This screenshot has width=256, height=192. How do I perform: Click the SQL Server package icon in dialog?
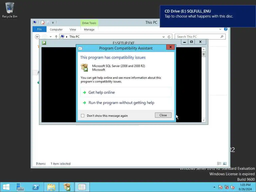[84, 67]
